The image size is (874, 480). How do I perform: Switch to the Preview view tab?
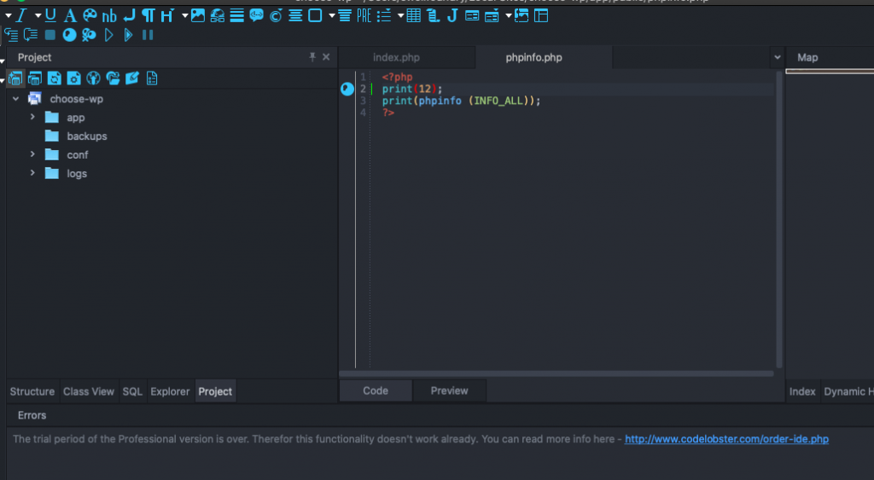[449, 390]
